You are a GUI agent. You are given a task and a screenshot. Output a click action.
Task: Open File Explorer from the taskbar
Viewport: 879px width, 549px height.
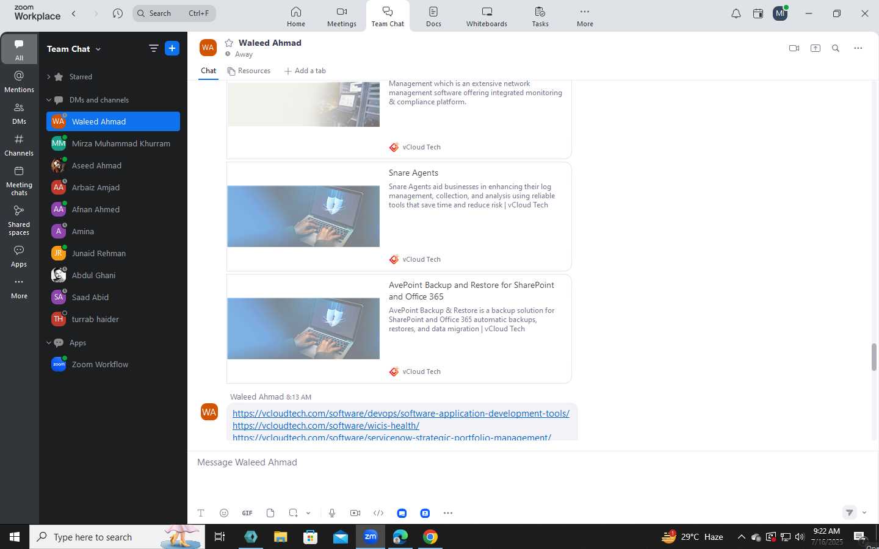(x=281, y=537)
